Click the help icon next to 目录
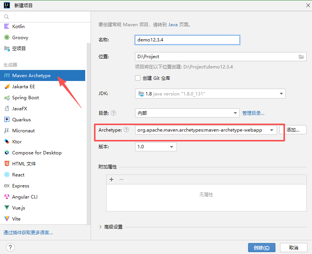The image size is (312, 254). pos(113,113)
